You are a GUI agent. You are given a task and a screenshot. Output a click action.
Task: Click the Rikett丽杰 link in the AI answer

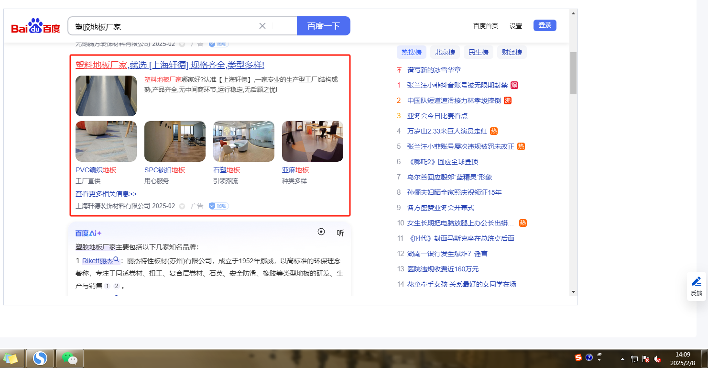pos(98,261)
